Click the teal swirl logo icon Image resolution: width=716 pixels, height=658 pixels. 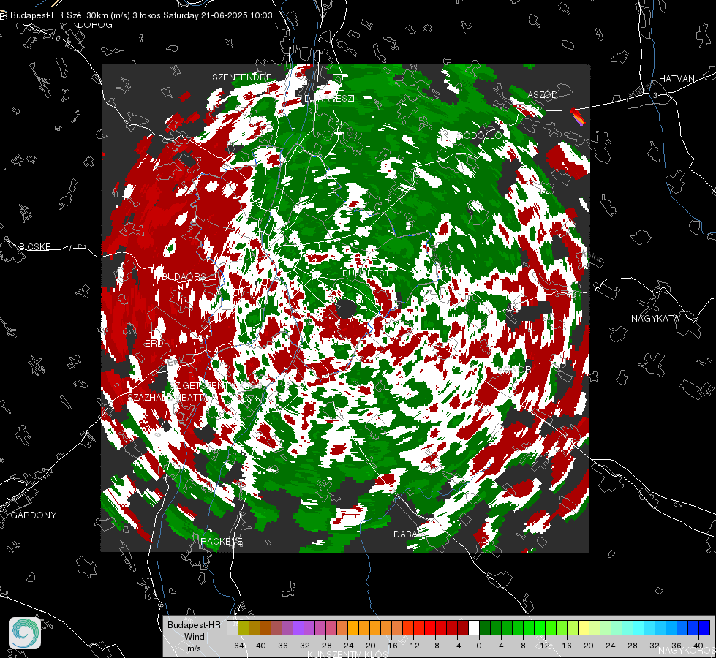(x=25, y=633)
